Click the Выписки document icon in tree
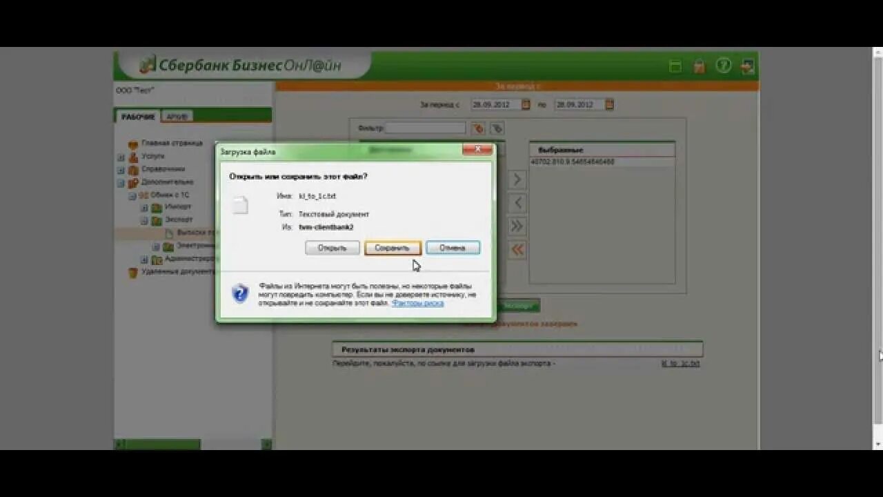The width and height of the screenshot is (883, 497). (x=169, y=233)
